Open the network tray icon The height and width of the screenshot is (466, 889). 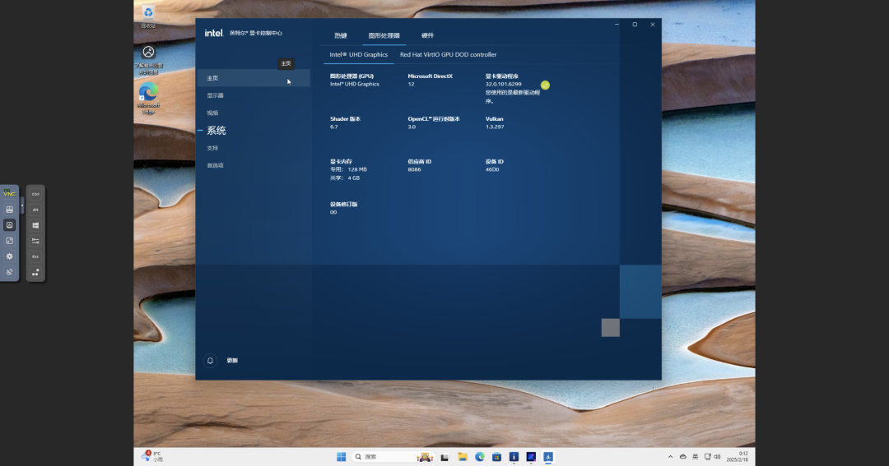(708, 457)
